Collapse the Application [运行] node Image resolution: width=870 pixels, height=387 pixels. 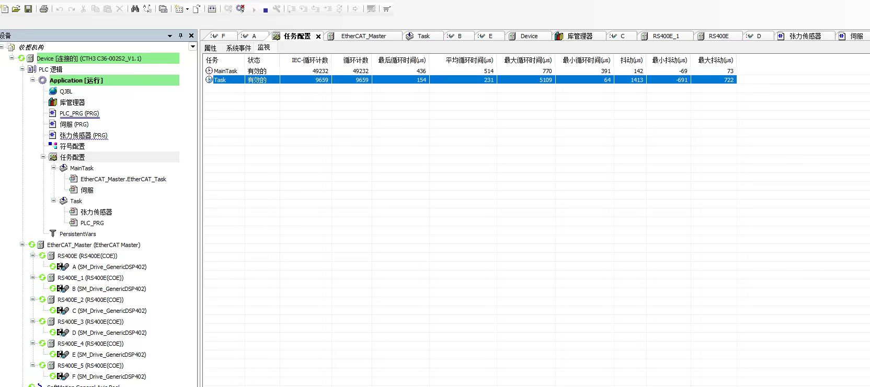click(33, 80)
